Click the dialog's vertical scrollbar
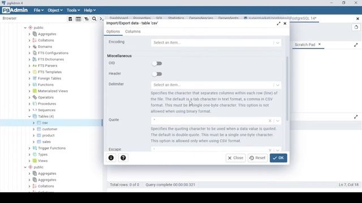The image size is (362, 203). point(287,89)
